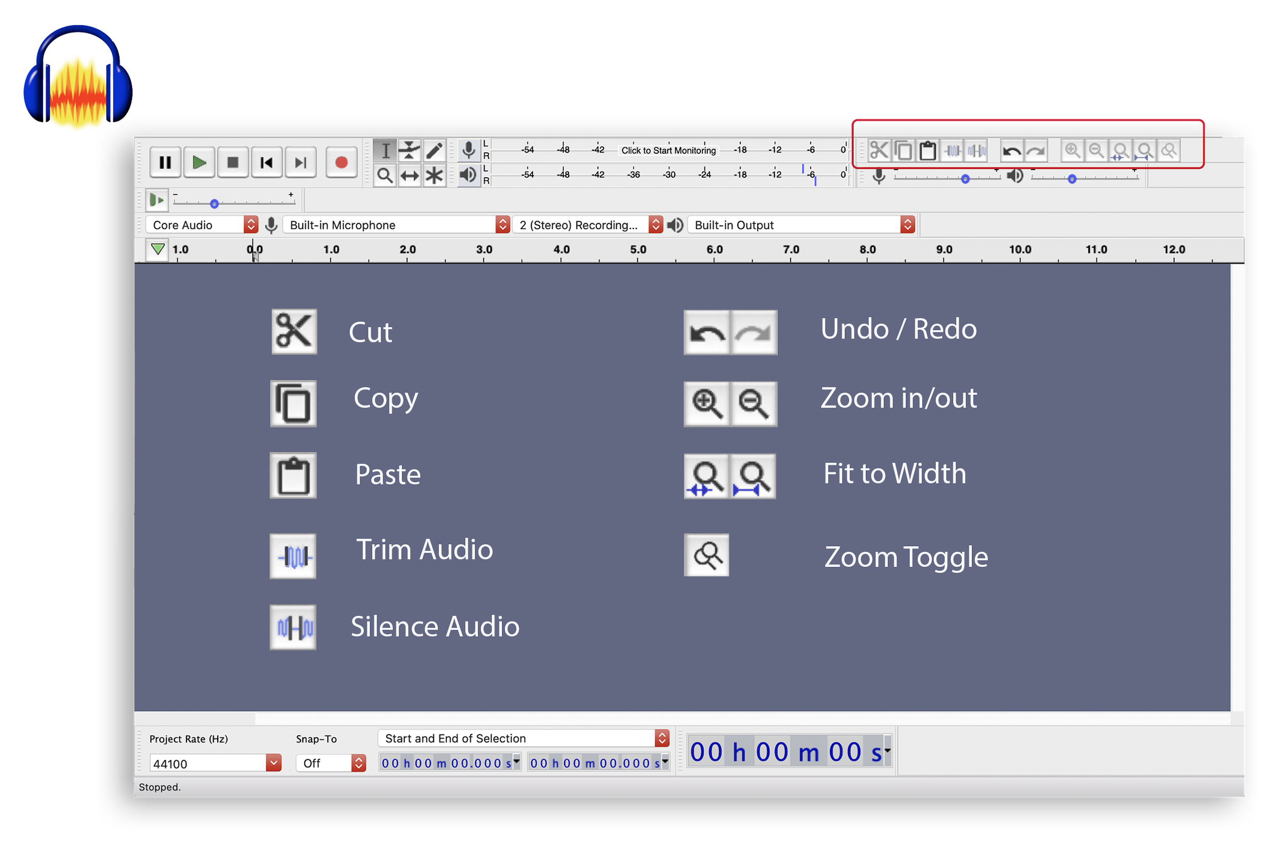Image resolution: width=1281 pixels, height=854 pixels.
Task: Adjust the recording volume slider knob
Action: tap(966, 179)
